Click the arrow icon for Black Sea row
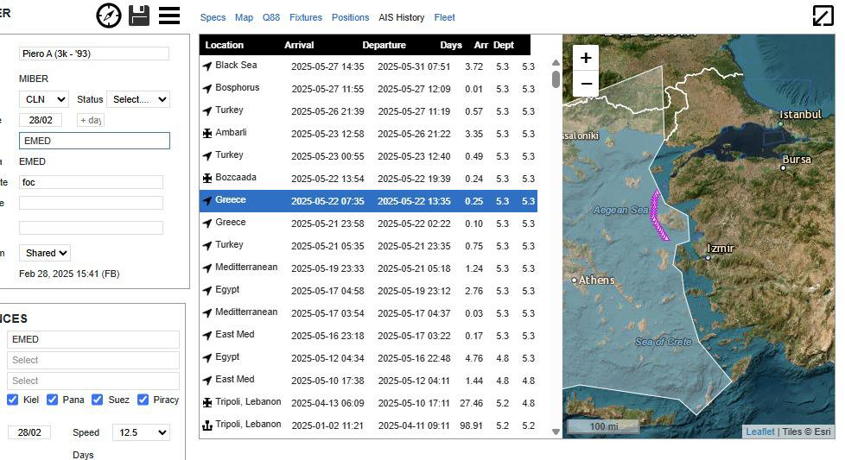 [x=207, y=66]
